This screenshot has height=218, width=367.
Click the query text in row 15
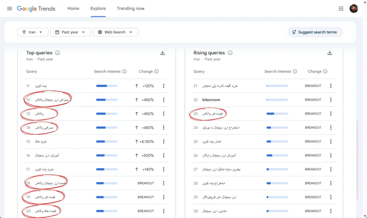pos(41,142)
